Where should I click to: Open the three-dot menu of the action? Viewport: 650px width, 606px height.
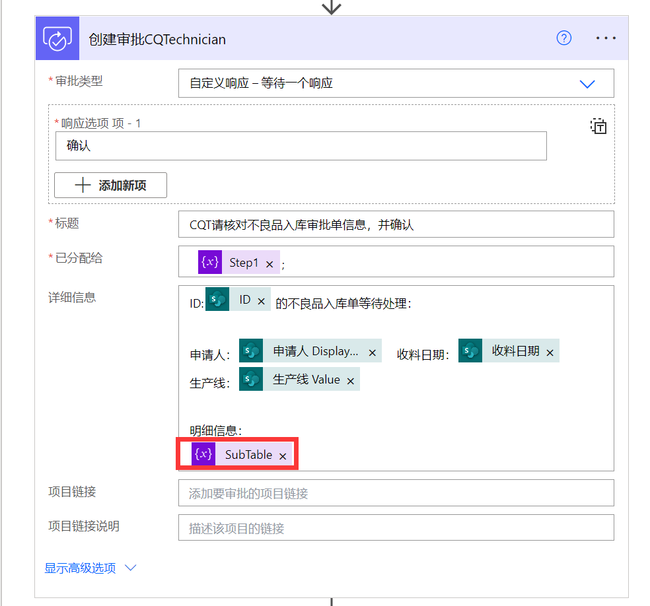(606, 38)
